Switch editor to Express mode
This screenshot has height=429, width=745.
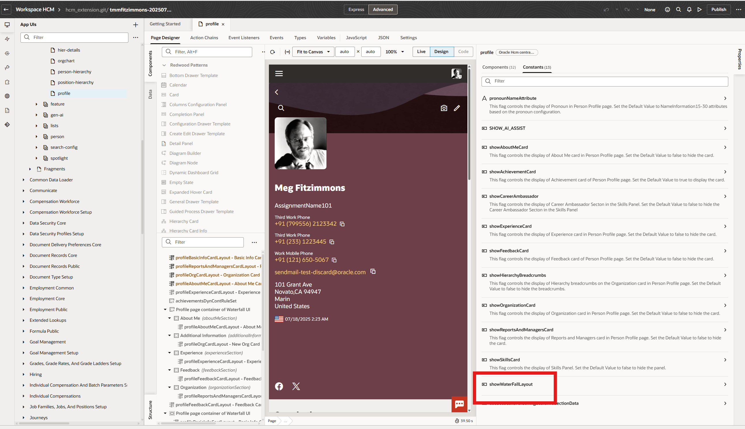pyautogui.click(x=356, y=10)
